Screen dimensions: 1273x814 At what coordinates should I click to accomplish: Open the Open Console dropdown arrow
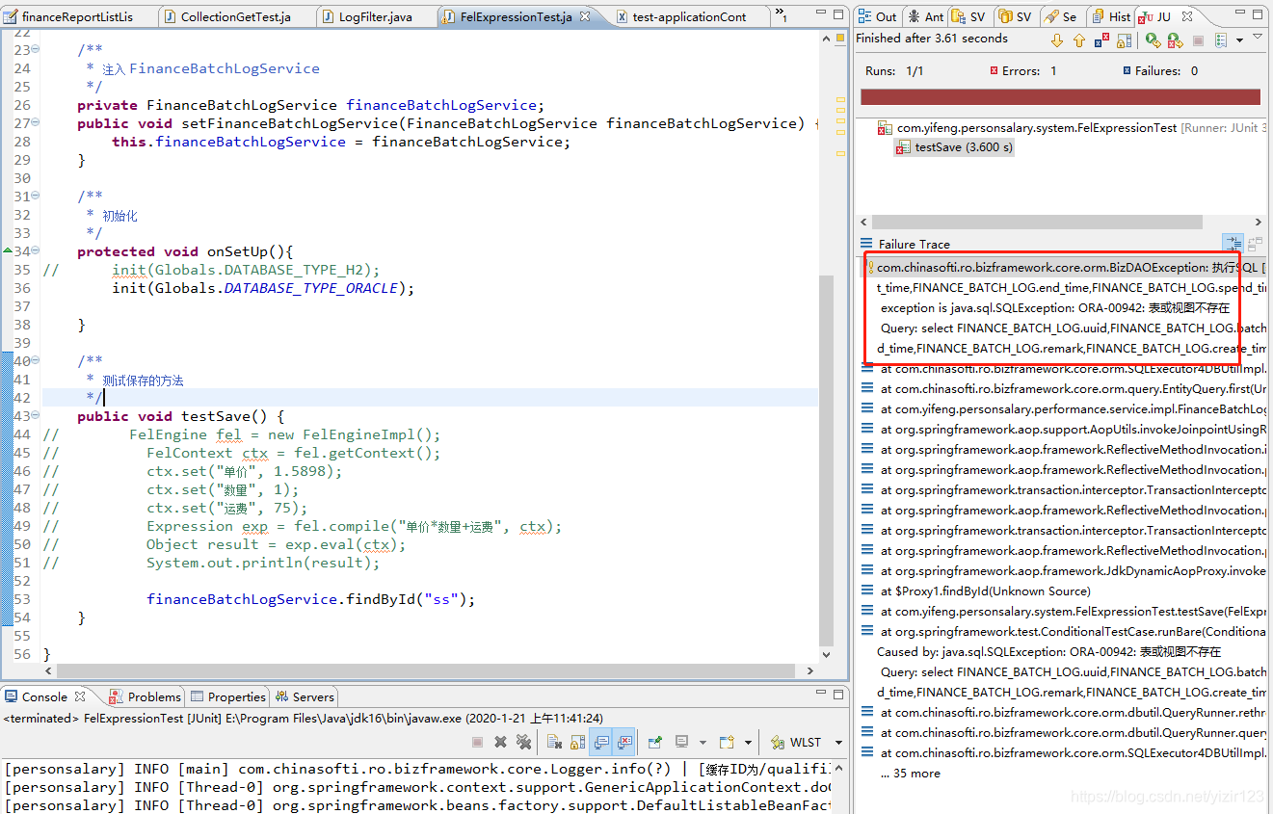(x=747, y=741)
